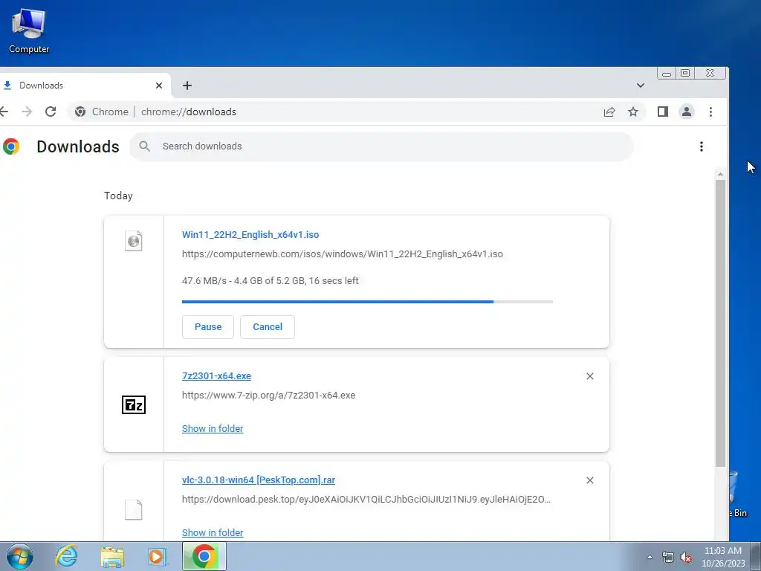Viewport: 761px width, 571px height.
Task: Reload the downloads page
Action: (x=51, y=112)
